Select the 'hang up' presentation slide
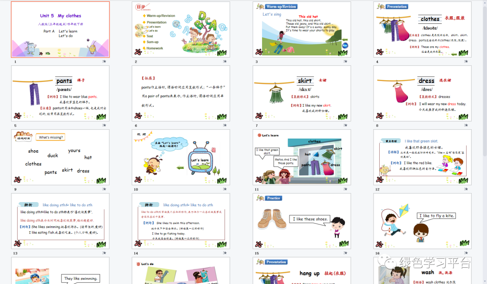The width and height of the screenshot is (487, 284). (302, 270)
